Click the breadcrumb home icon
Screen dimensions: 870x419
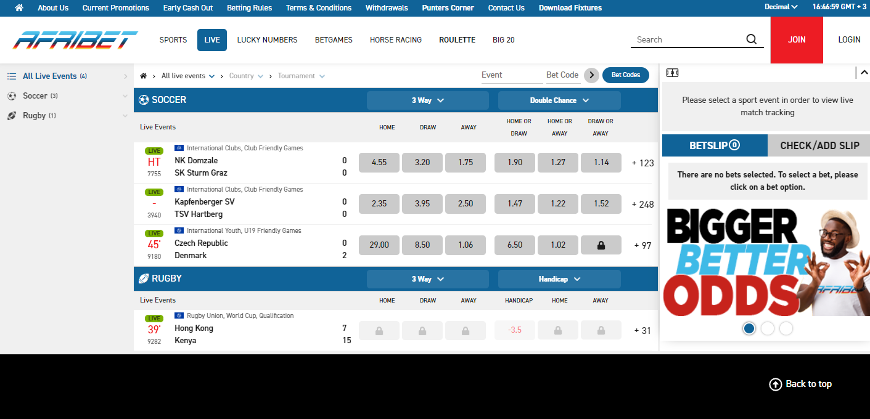[x=144, y=76]
